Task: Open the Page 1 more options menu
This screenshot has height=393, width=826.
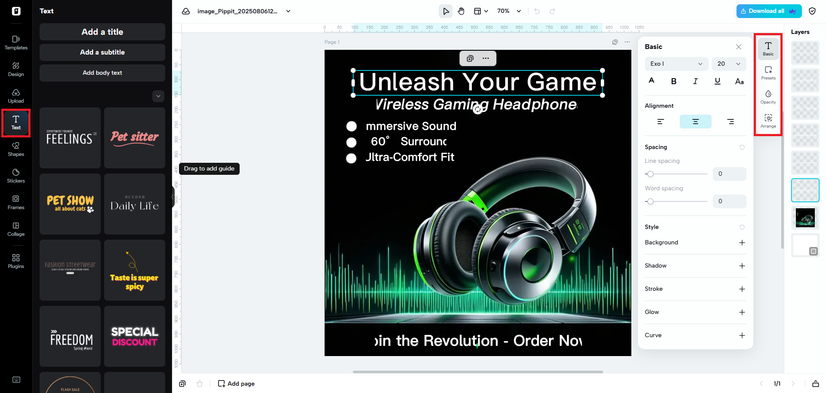Action: coord(627,42)
